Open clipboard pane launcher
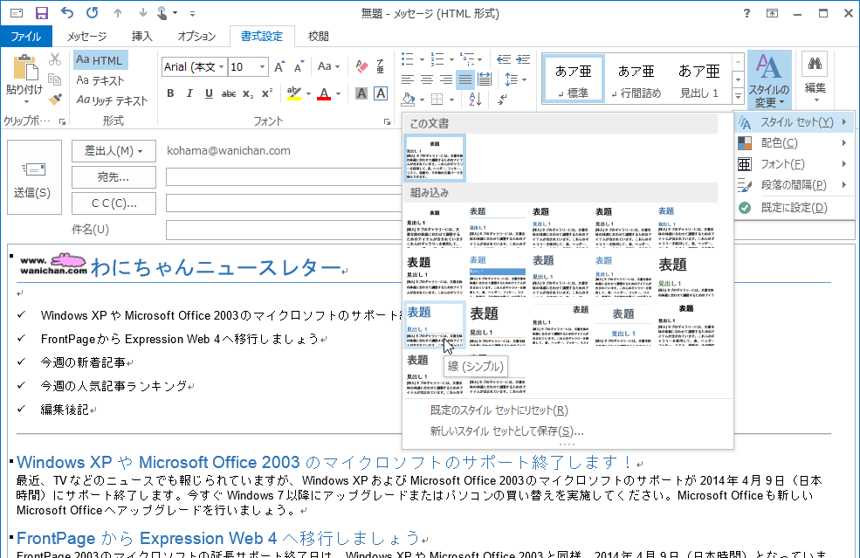 (62, 121)
